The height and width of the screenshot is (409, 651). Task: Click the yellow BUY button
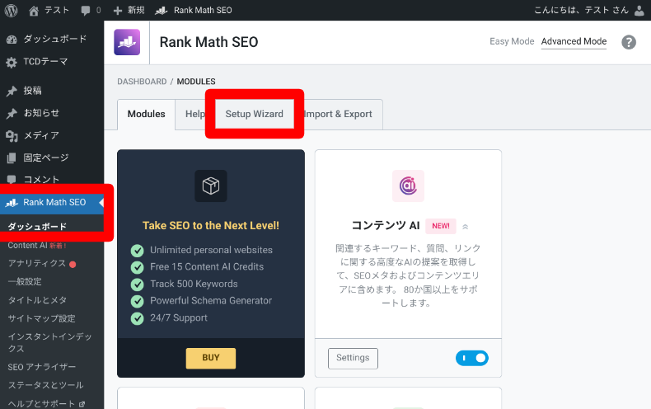tap(211, 358)
